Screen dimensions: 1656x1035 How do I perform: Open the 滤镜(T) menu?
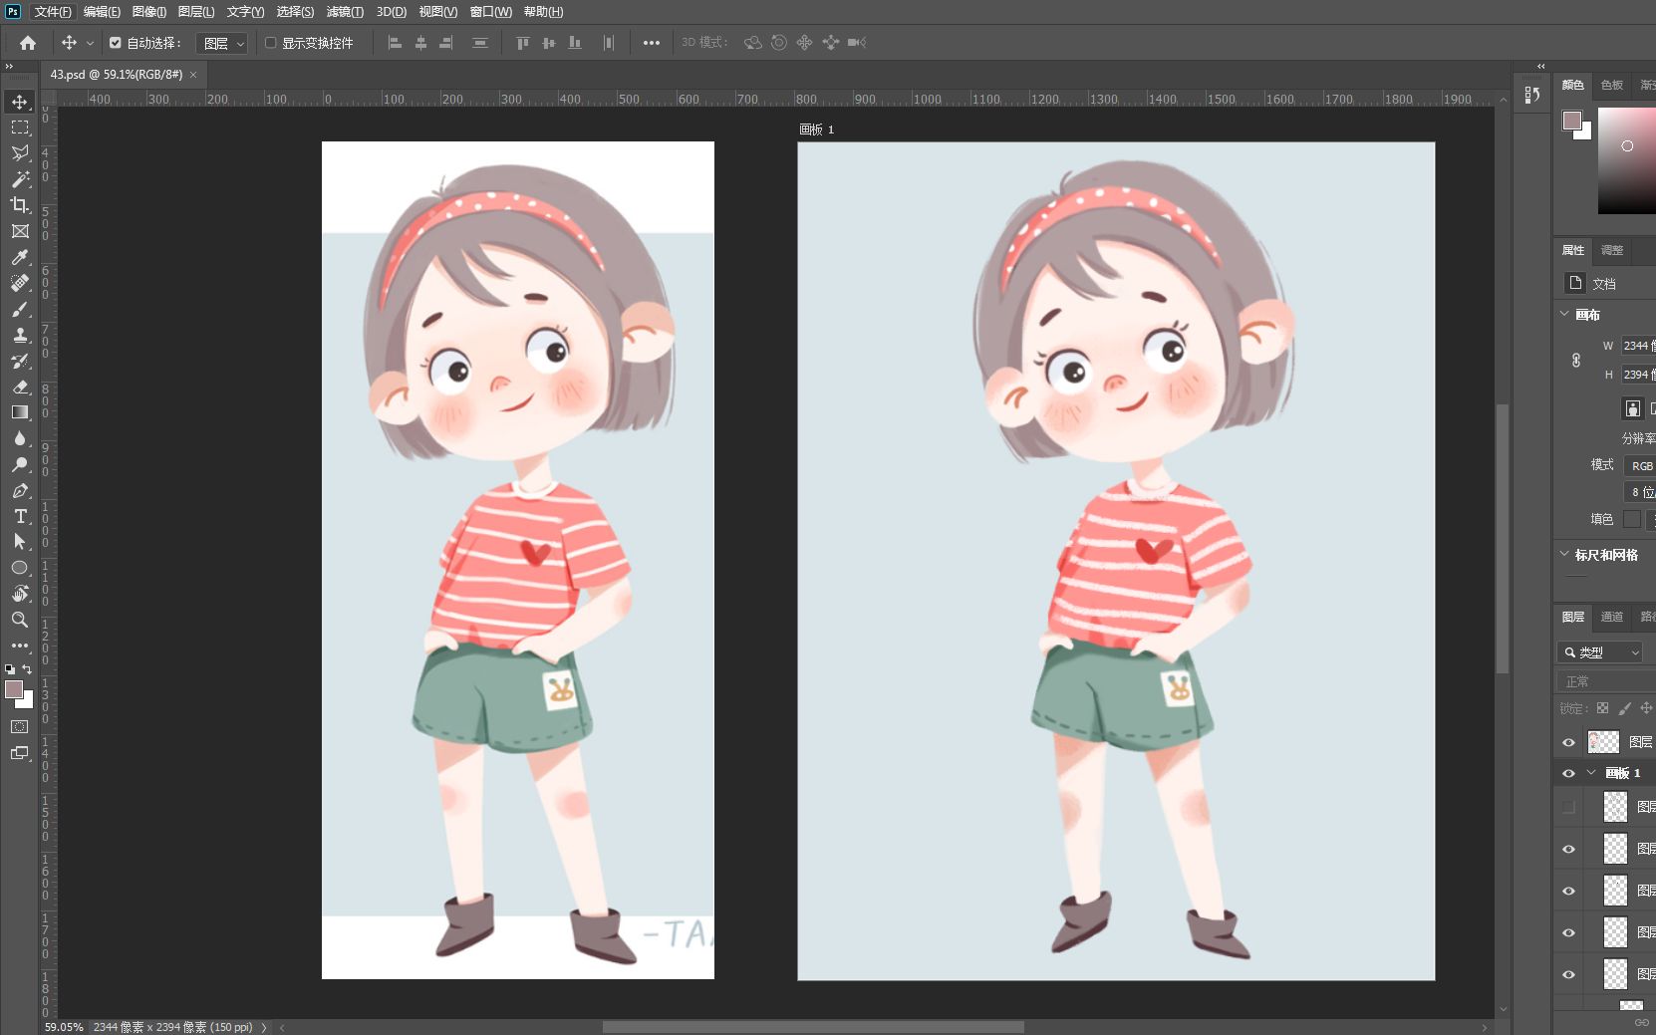345,12
